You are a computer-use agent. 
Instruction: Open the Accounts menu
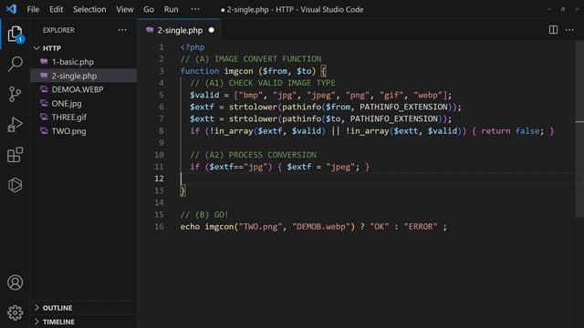point(15,282)
